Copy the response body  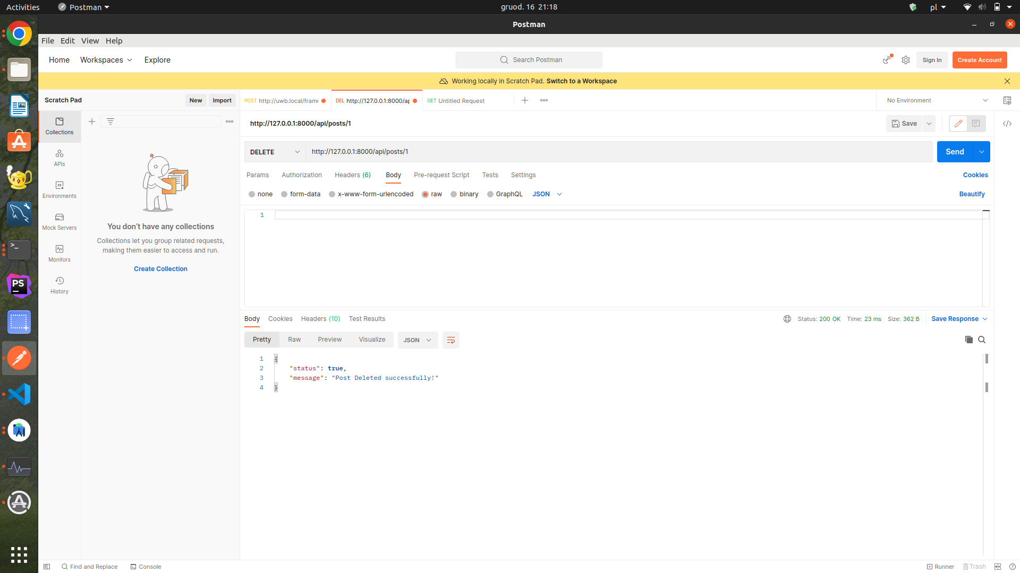pyautogui.click(x=969, y=340)
